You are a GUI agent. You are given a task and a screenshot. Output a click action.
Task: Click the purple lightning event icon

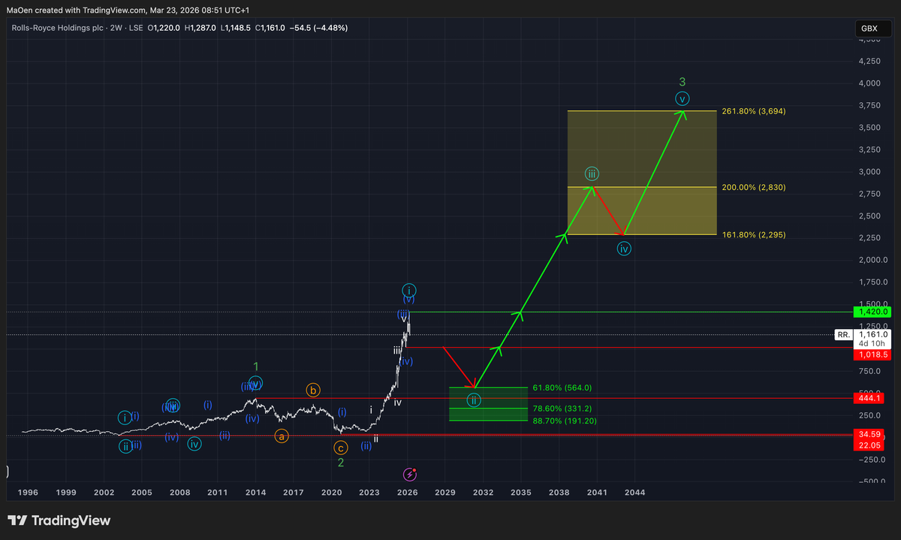pos(410,474)
